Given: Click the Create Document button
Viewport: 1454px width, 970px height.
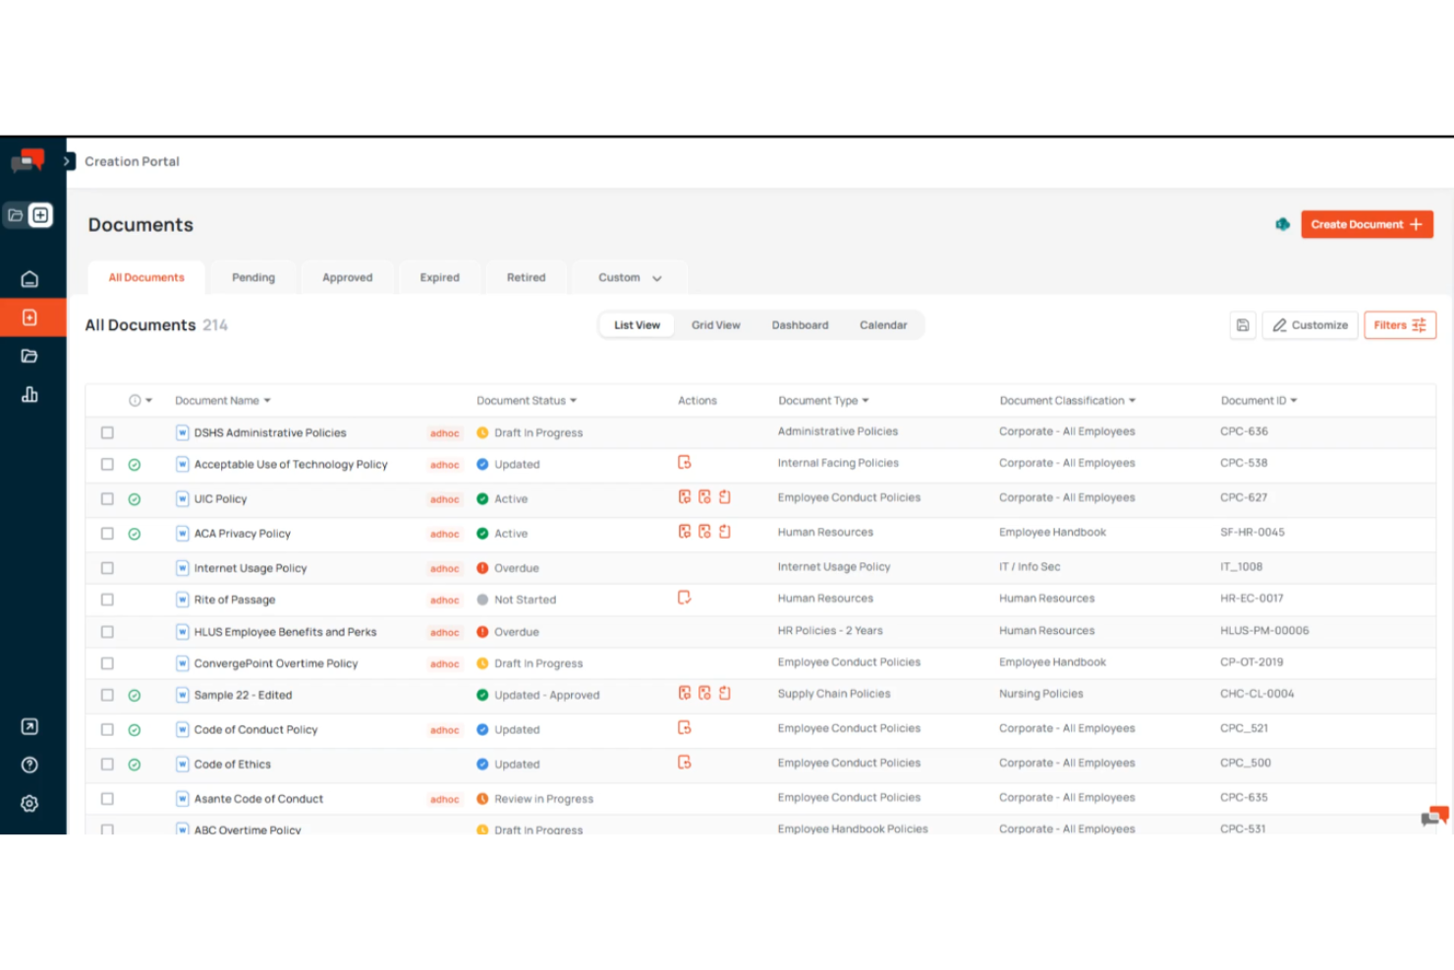Looking at the screenshot, I should point(1367,224).
